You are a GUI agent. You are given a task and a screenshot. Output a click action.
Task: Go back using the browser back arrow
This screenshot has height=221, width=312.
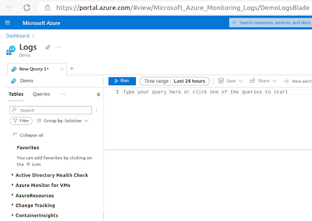coord(10,8)
